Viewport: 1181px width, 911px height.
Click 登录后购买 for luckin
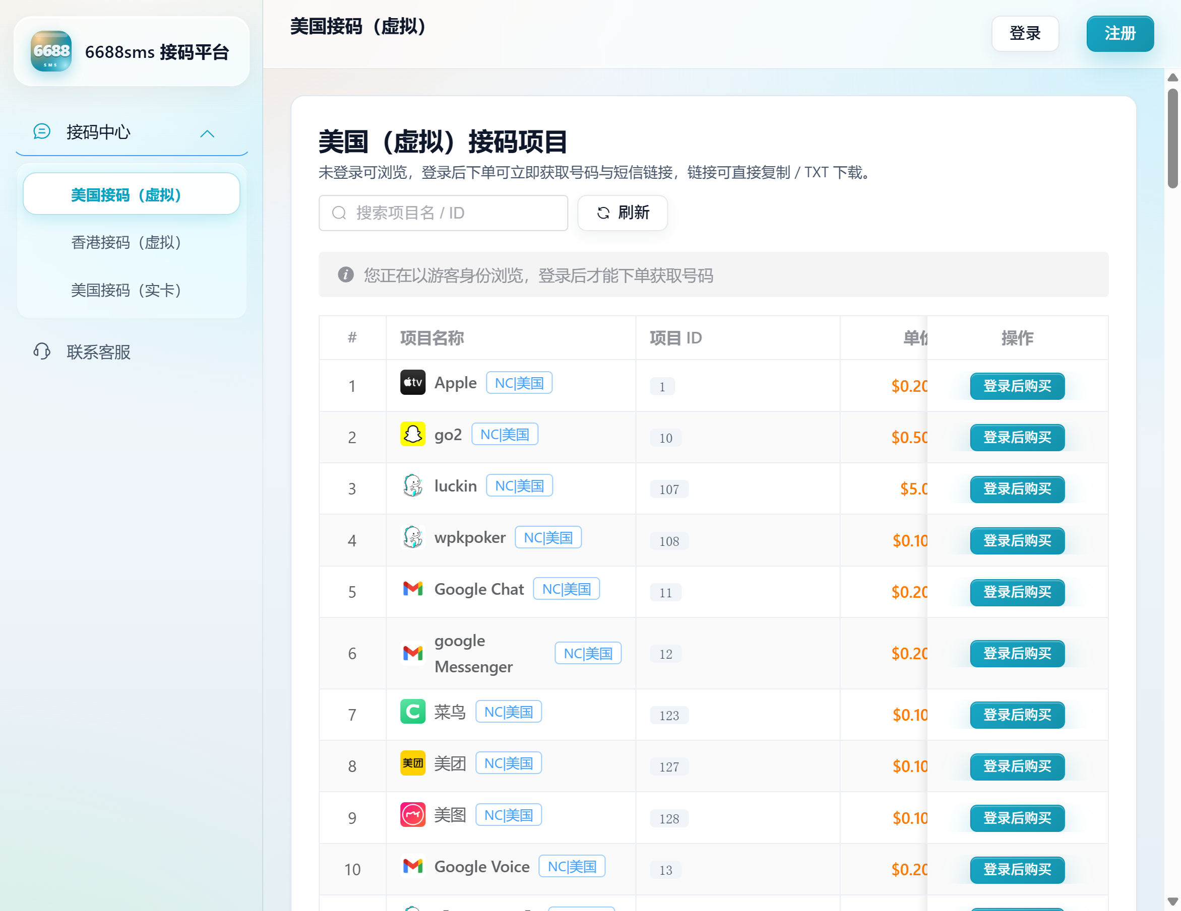[x=1017, y=489]
